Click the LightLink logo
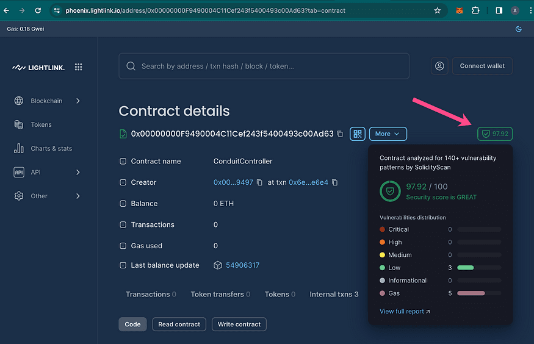This screenshot has height=344, width=534. 38,67
